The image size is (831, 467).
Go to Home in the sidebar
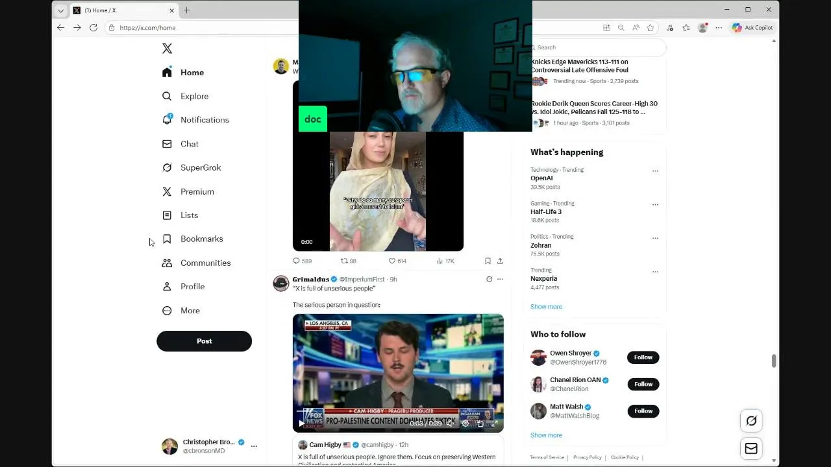click(183, 73)
